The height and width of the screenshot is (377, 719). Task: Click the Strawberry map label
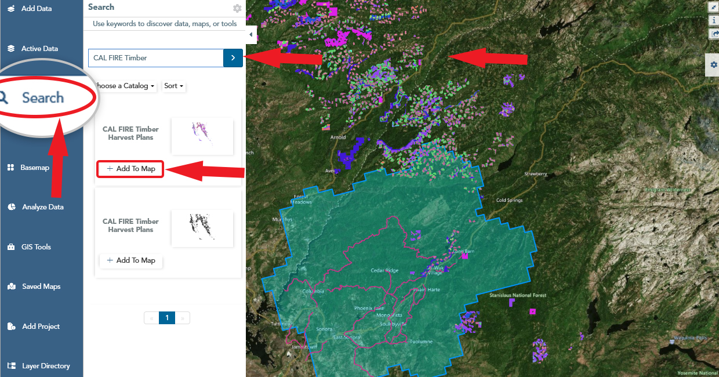[x=536, y=174]
